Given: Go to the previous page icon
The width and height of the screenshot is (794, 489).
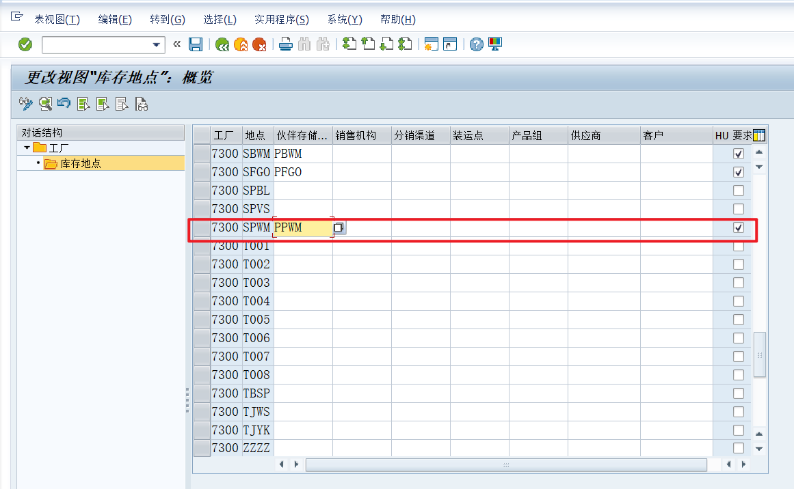Looking at the screenshot, I should pyautogui.click(x=368, y=44).
